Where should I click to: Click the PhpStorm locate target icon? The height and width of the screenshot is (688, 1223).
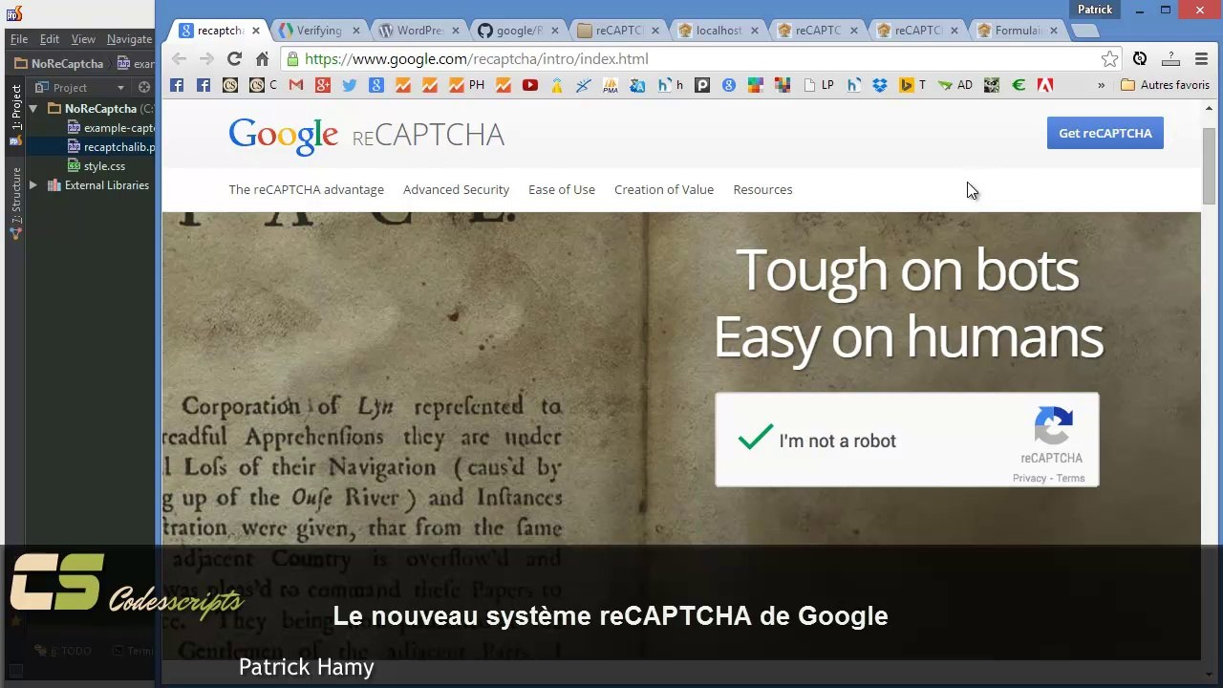pos(144,87)
